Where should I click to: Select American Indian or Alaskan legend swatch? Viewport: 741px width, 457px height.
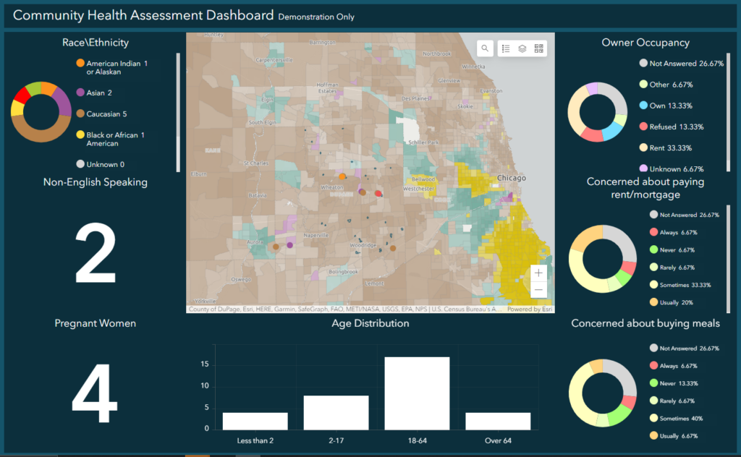[x=80, y=63]
